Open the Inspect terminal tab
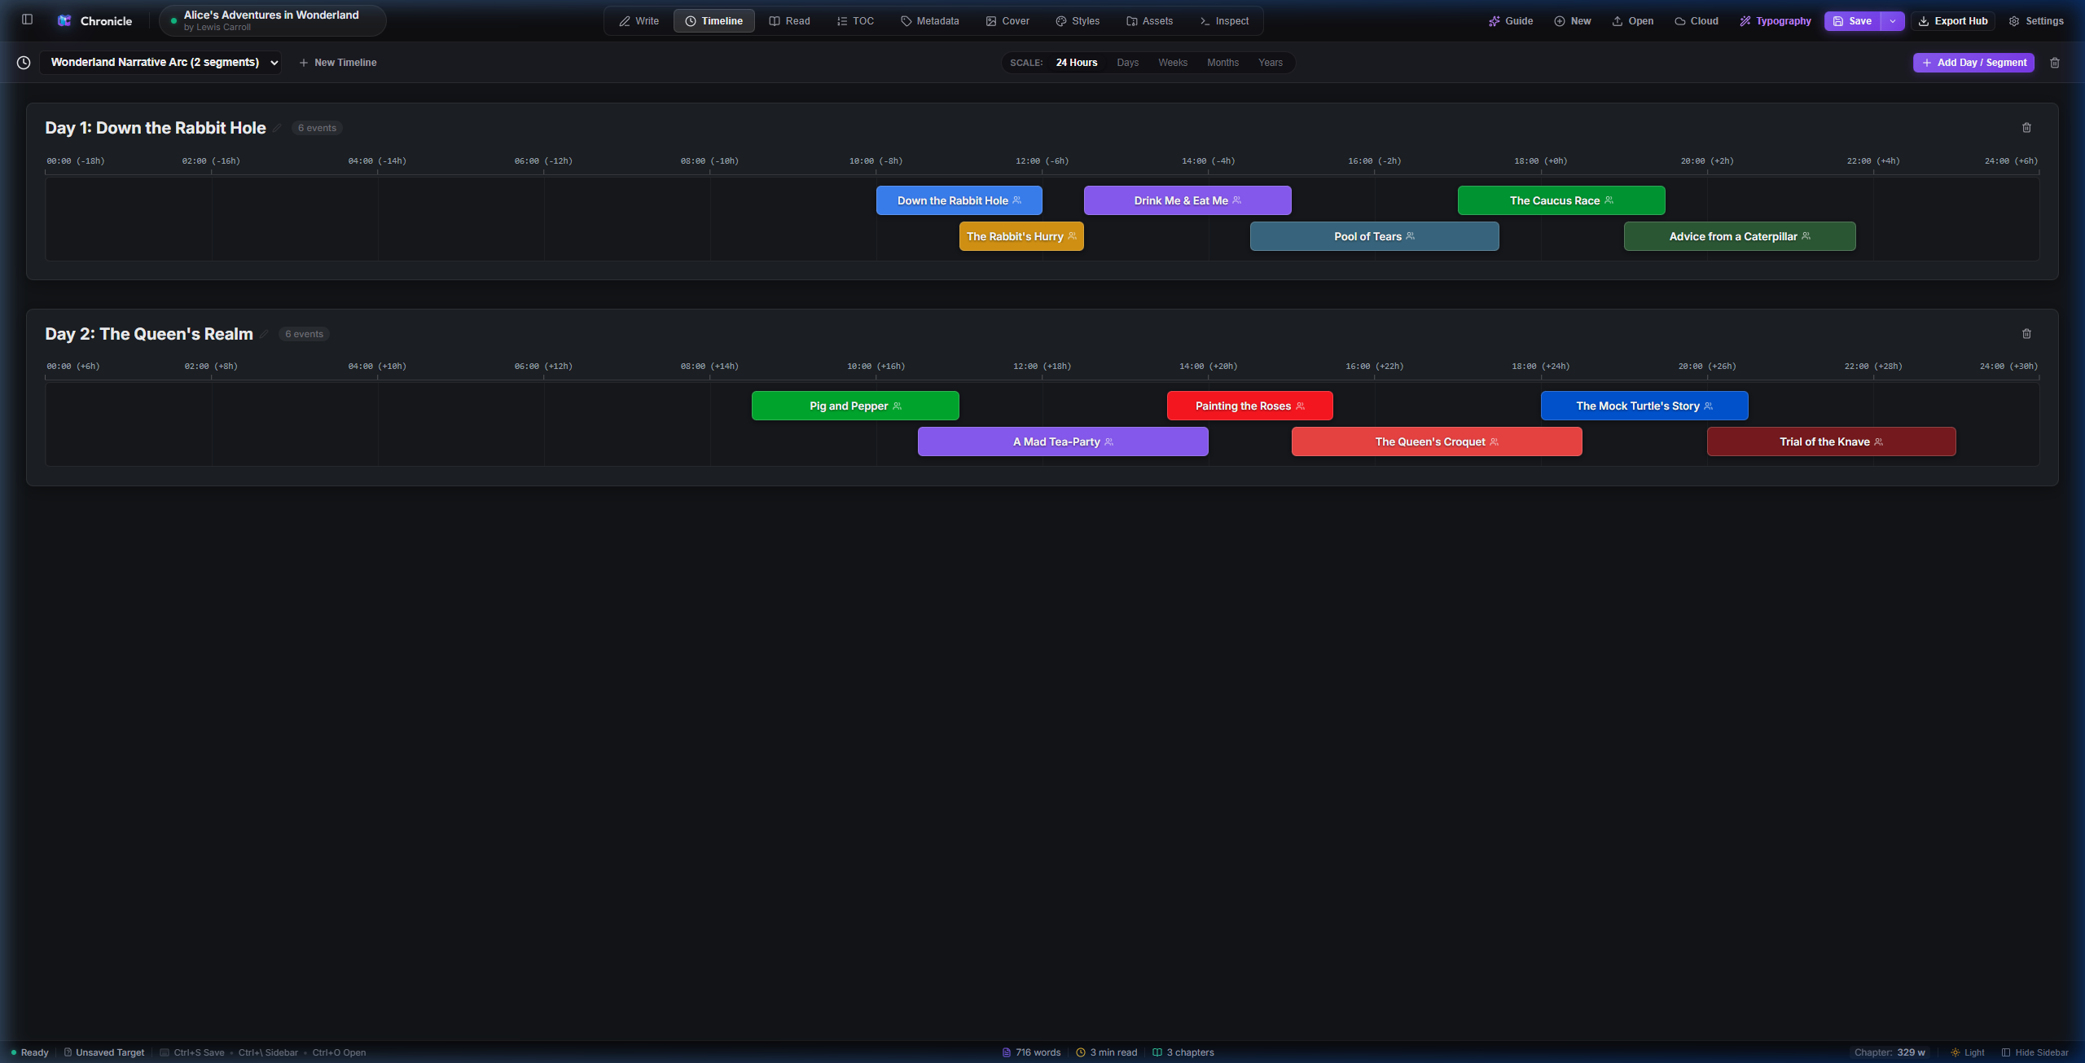This screenshot has width=2085, height=1063. [1224, 21]
